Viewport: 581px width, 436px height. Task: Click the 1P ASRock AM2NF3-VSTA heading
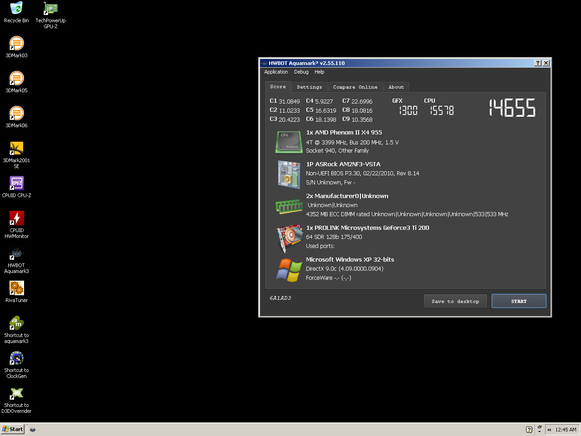[x=343, y=164]
